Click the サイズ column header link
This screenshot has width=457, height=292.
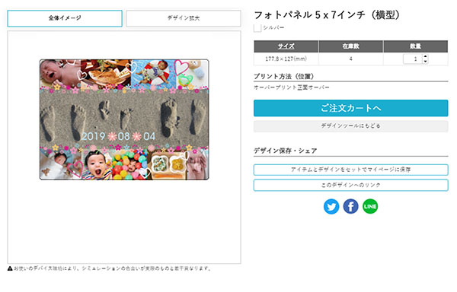tap(286, 46)
